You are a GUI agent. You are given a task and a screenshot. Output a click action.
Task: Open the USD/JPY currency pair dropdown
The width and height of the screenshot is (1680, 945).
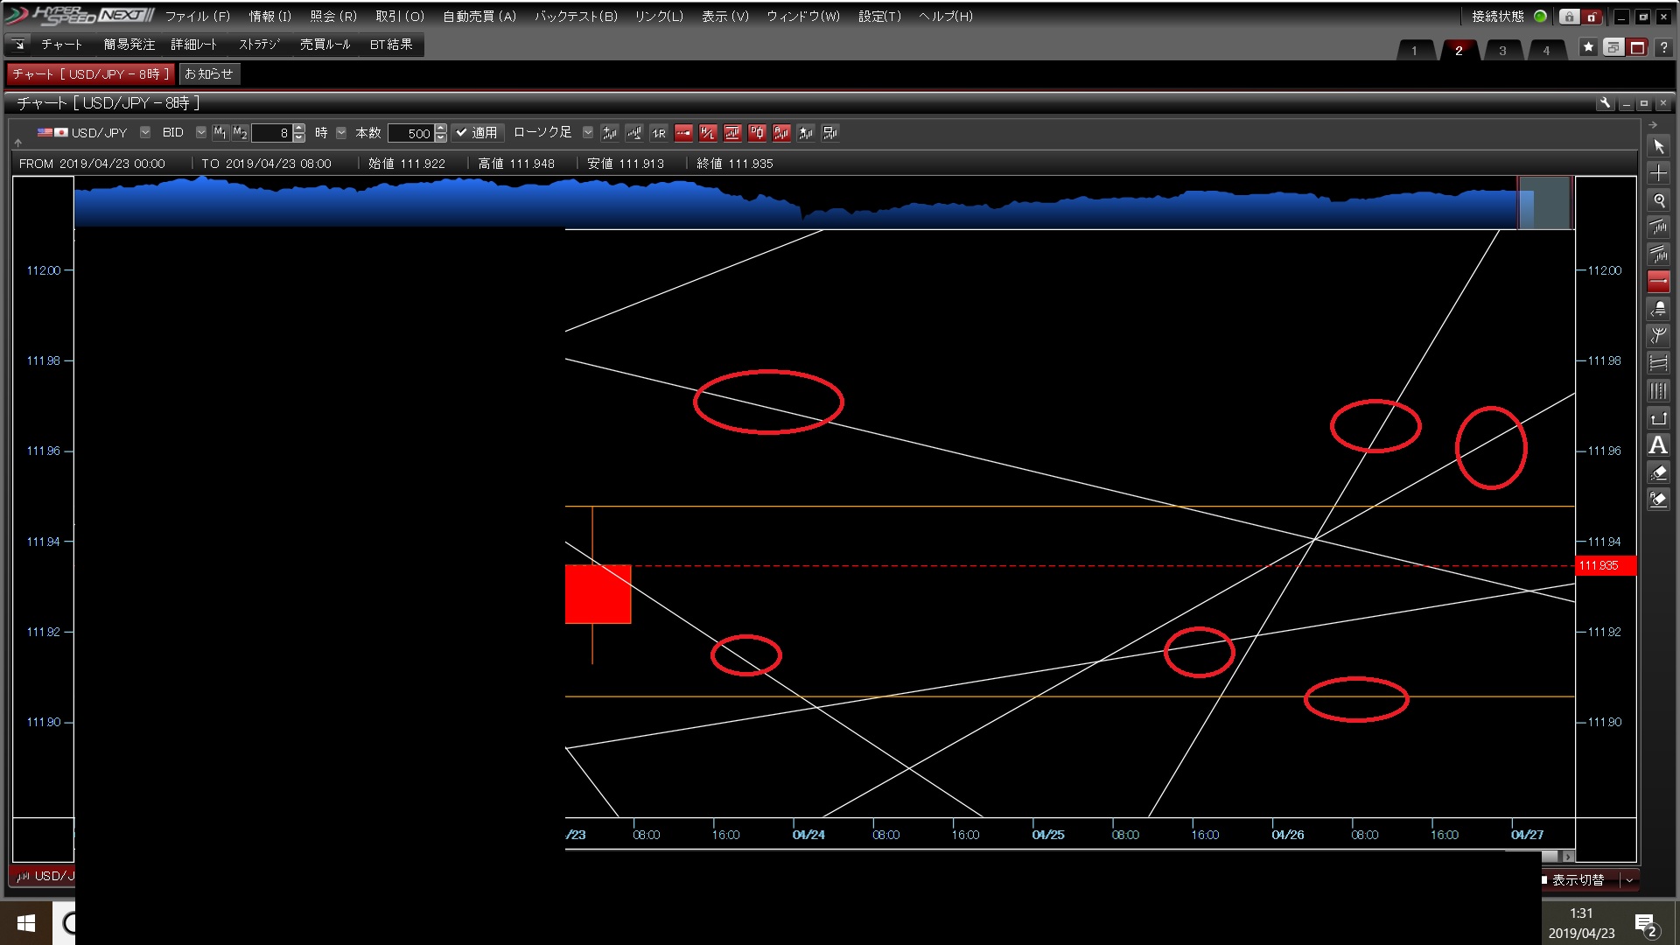[145, 133]
